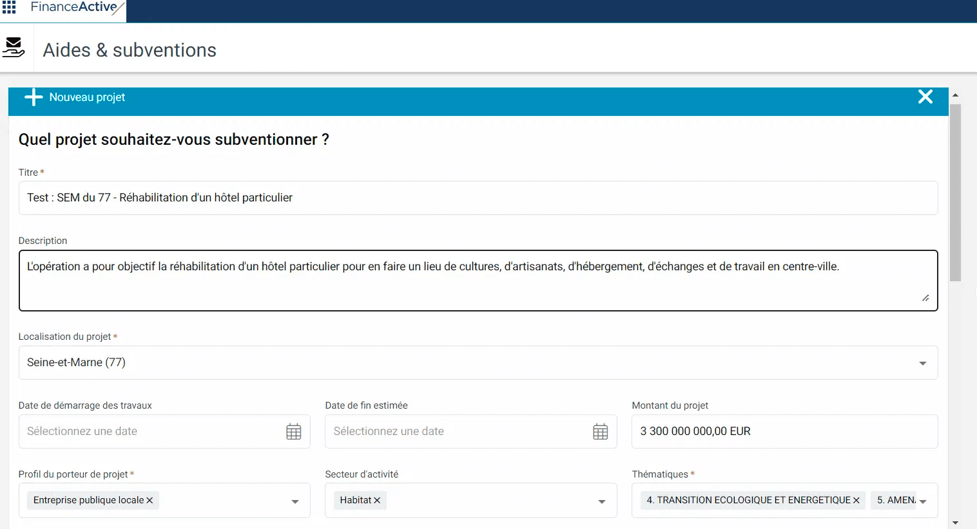Click the plus icon beside Nouveau projet
Image resolution: width=977 pixels, height=529 pixels.
[x=34, y=97]
